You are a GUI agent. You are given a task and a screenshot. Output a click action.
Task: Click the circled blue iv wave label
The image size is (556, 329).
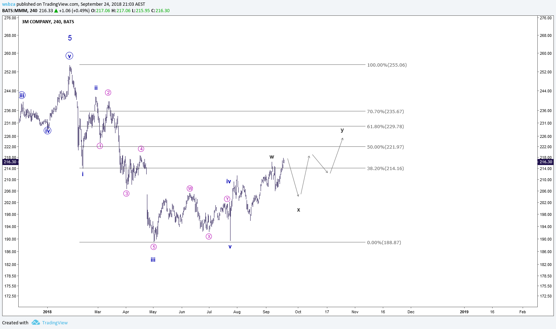pos(47,131)
